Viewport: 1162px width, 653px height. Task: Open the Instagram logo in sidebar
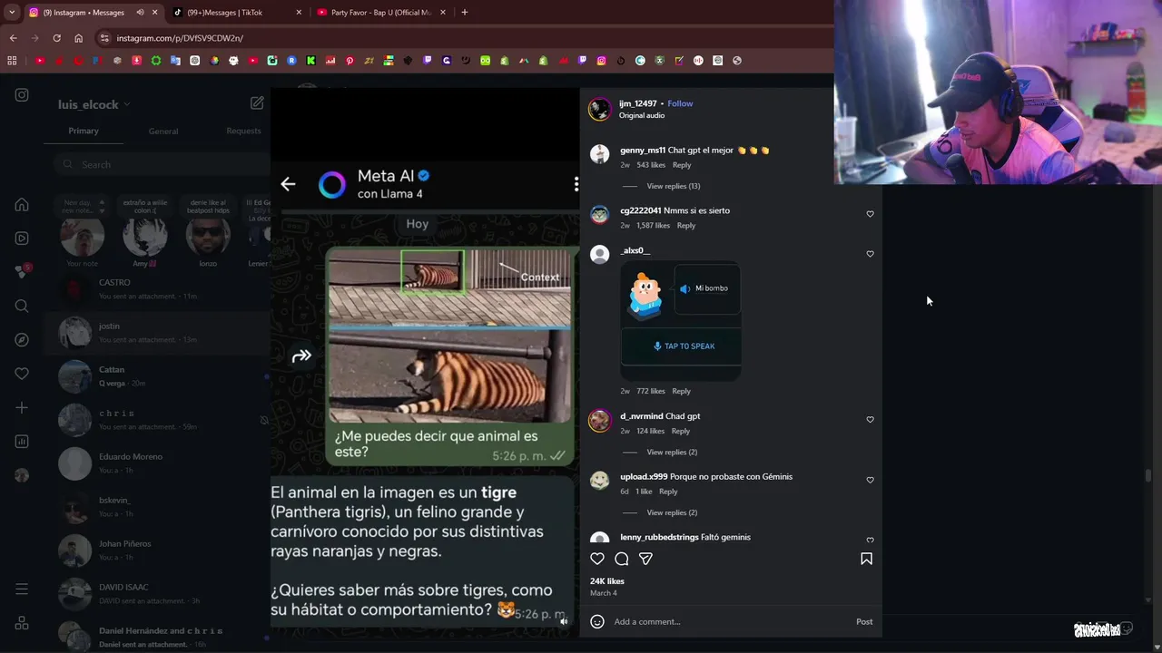pos(22,95)
